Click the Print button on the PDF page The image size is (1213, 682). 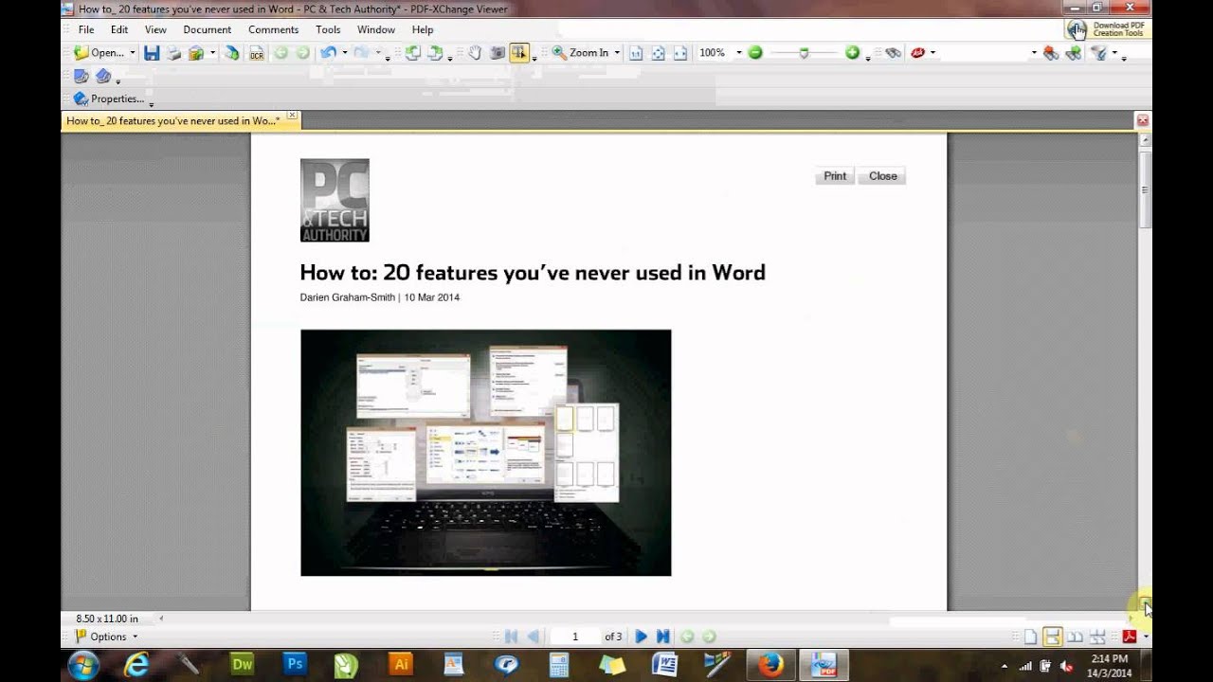click(835, 176)
